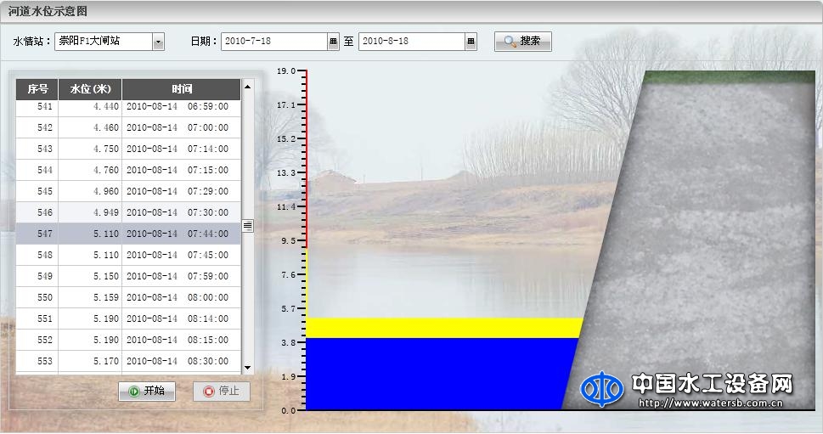Click the start date calendar icon
Viewport: 823px width, 434px height.
(333, 42)
